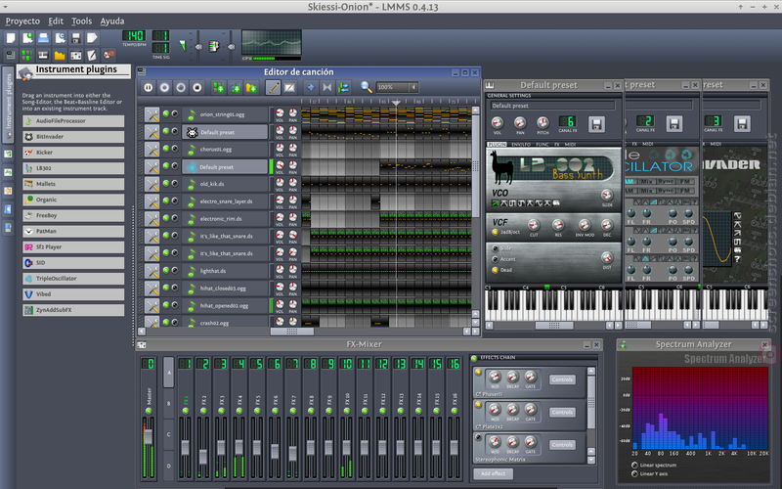Screen dimensions: 782x489
Task: Add a sample track in the song editor
Action: [235, 87]
